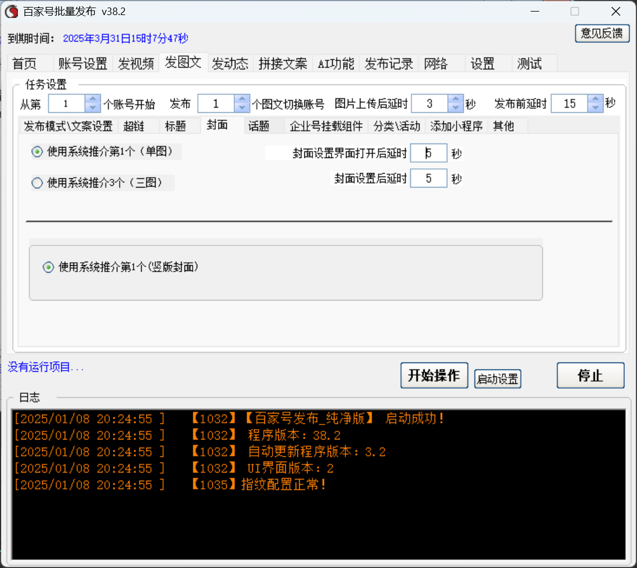
Task: Open the AI功能 tab
Action: (x=336, y=64)
